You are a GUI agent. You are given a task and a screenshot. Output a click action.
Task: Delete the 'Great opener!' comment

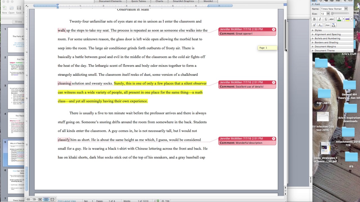(273, 29)
